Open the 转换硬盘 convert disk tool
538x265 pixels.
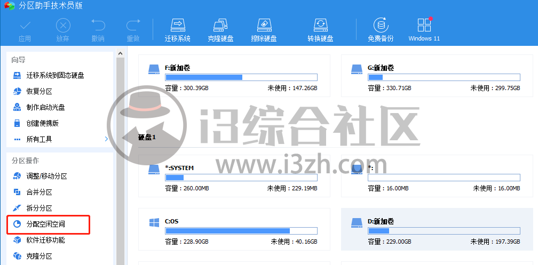pyautogui.click(x=320, y=30)
